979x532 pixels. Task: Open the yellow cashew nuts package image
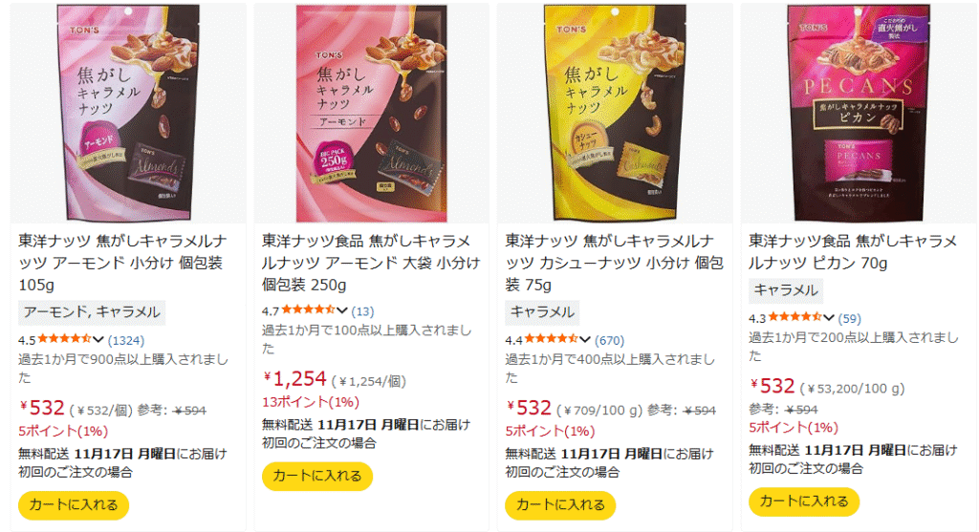click(615, 113)
